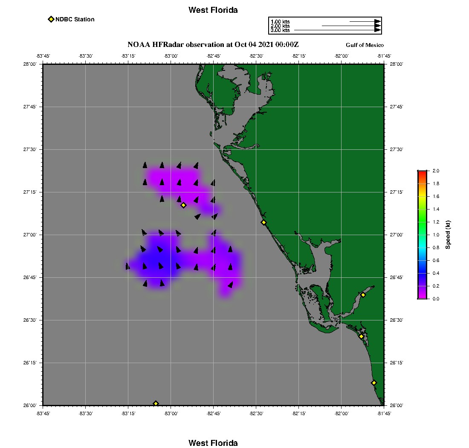Click the Gulf of Mexico label

(x=365, y=45)
